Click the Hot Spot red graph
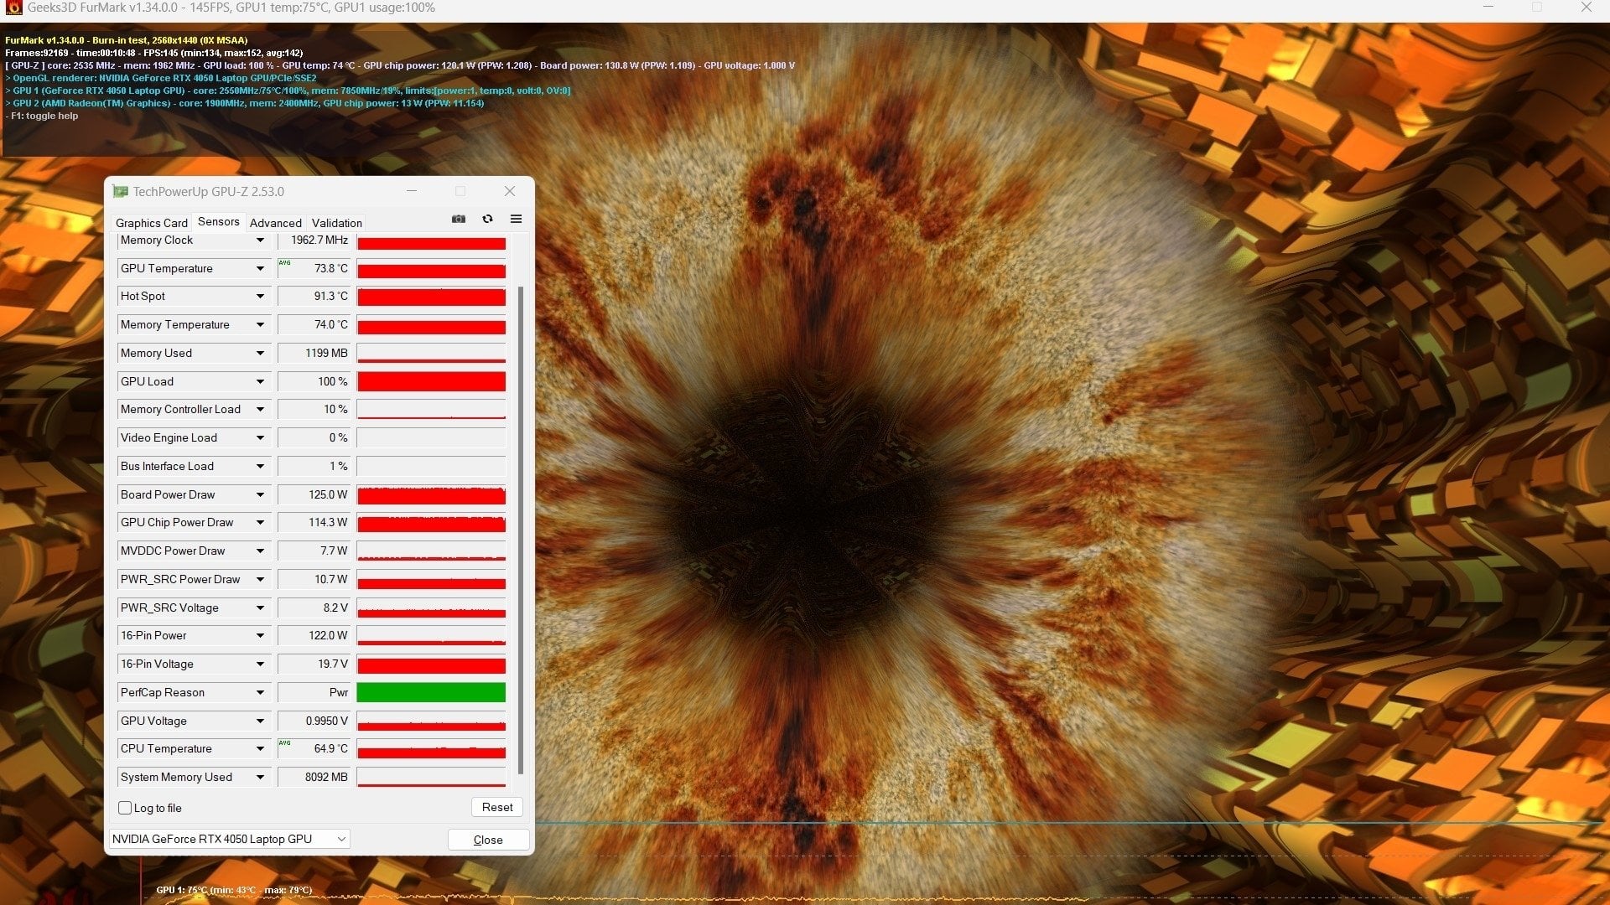The width and height of the screenshot is (1610, 905). point(431,297)
